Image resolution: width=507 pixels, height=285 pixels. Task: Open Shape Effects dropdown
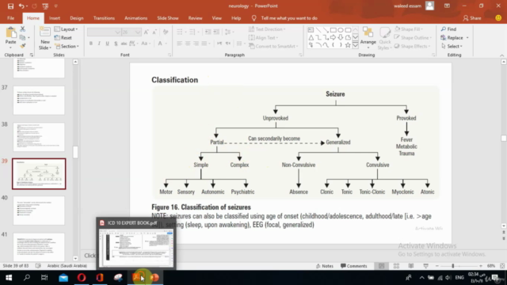[x=413, y=46]
